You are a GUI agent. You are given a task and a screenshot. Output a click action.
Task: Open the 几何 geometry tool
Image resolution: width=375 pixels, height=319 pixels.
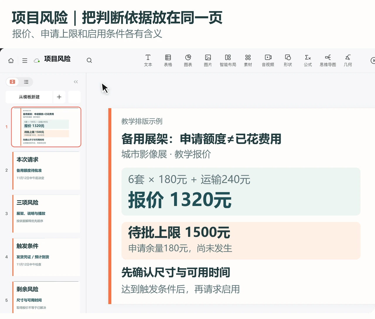348,61
